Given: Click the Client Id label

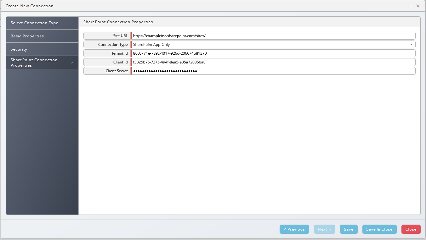Looking at the screenshot, I should click(x=121, y=62).
